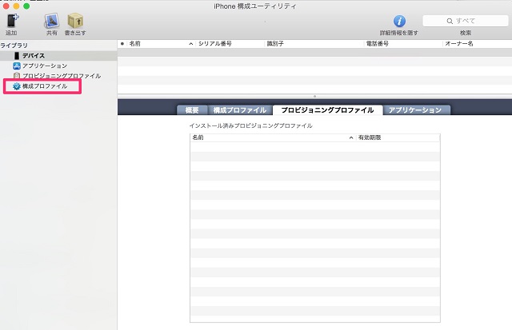Switch to the アプリケーション tab
This screenshot has height=330, width=512.
[415, 110]
